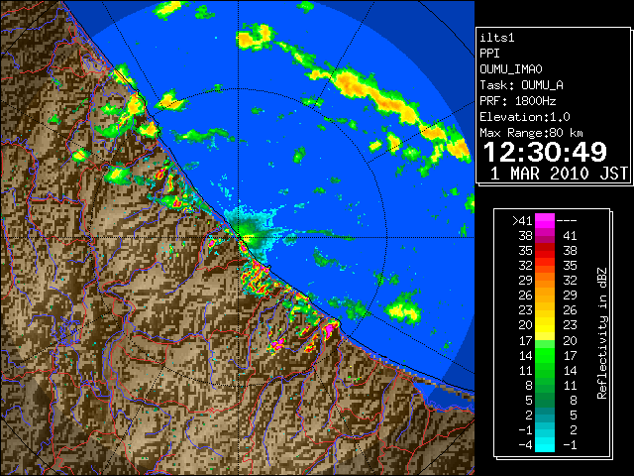This screenshot has width=634, height=476.
Task: Click the ">41" legend value
Action: point(522,221)
